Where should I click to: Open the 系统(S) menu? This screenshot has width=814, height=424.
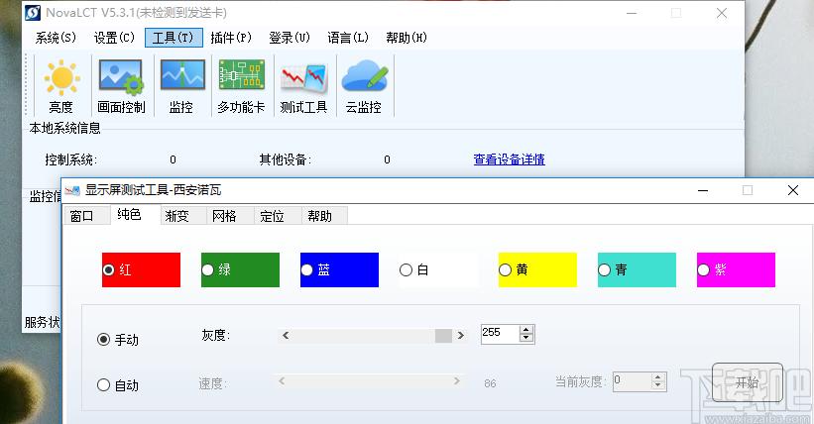point(56,38)
